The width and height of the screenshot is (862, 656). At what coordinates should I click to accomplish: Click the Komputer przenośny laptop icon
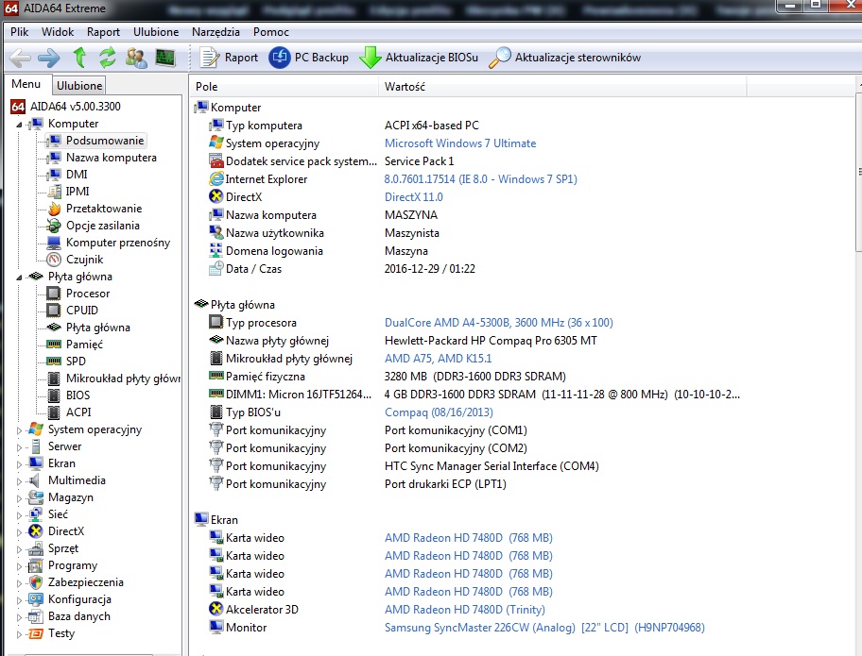coord(54,243)
